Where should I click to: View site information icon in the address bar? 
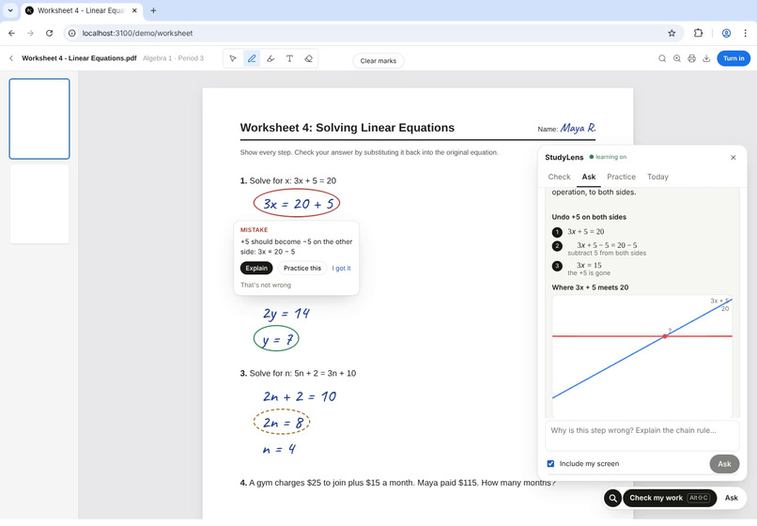pyautogui.click(x=72, y=33)
